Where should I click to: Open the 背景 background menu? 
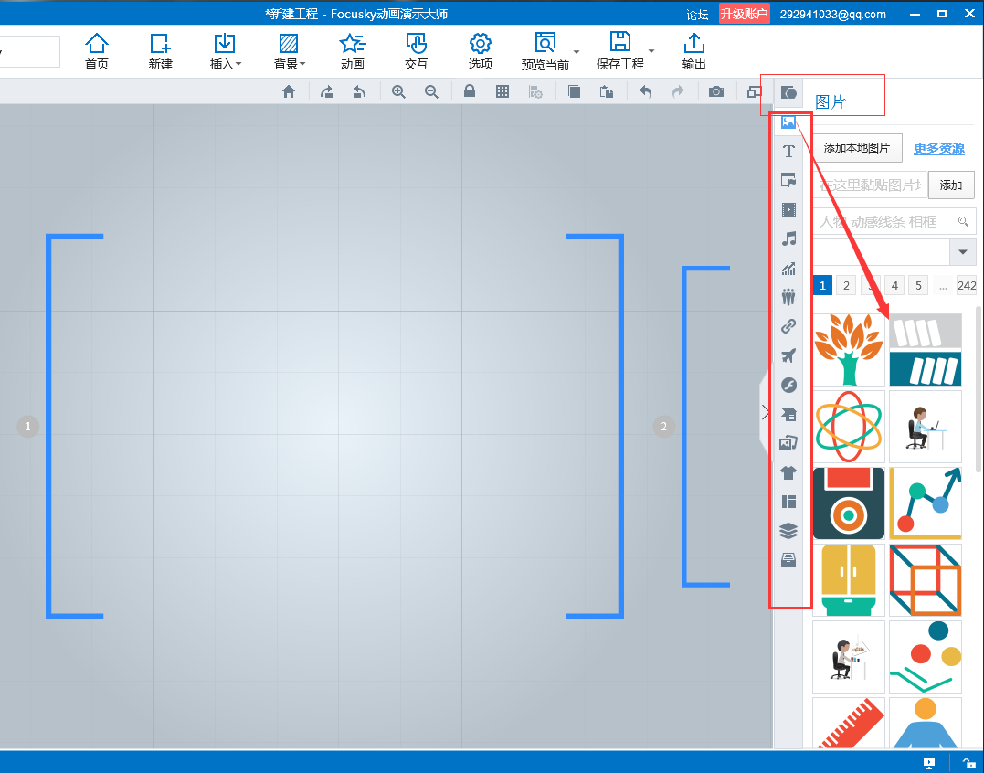click(x=289, y=51)
